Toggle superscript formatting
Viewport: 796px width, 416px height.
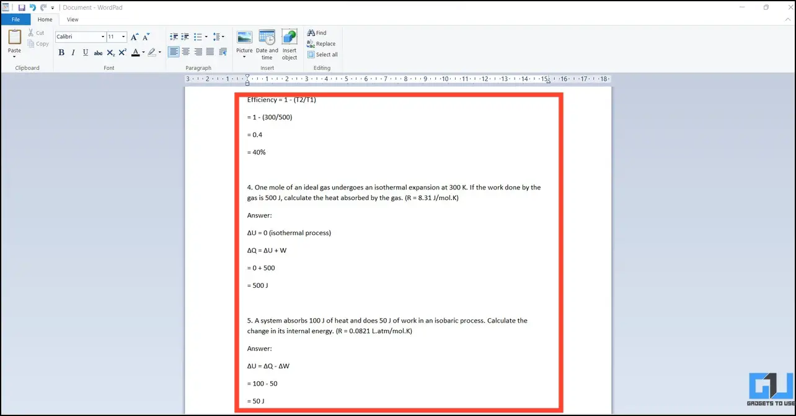123,53
